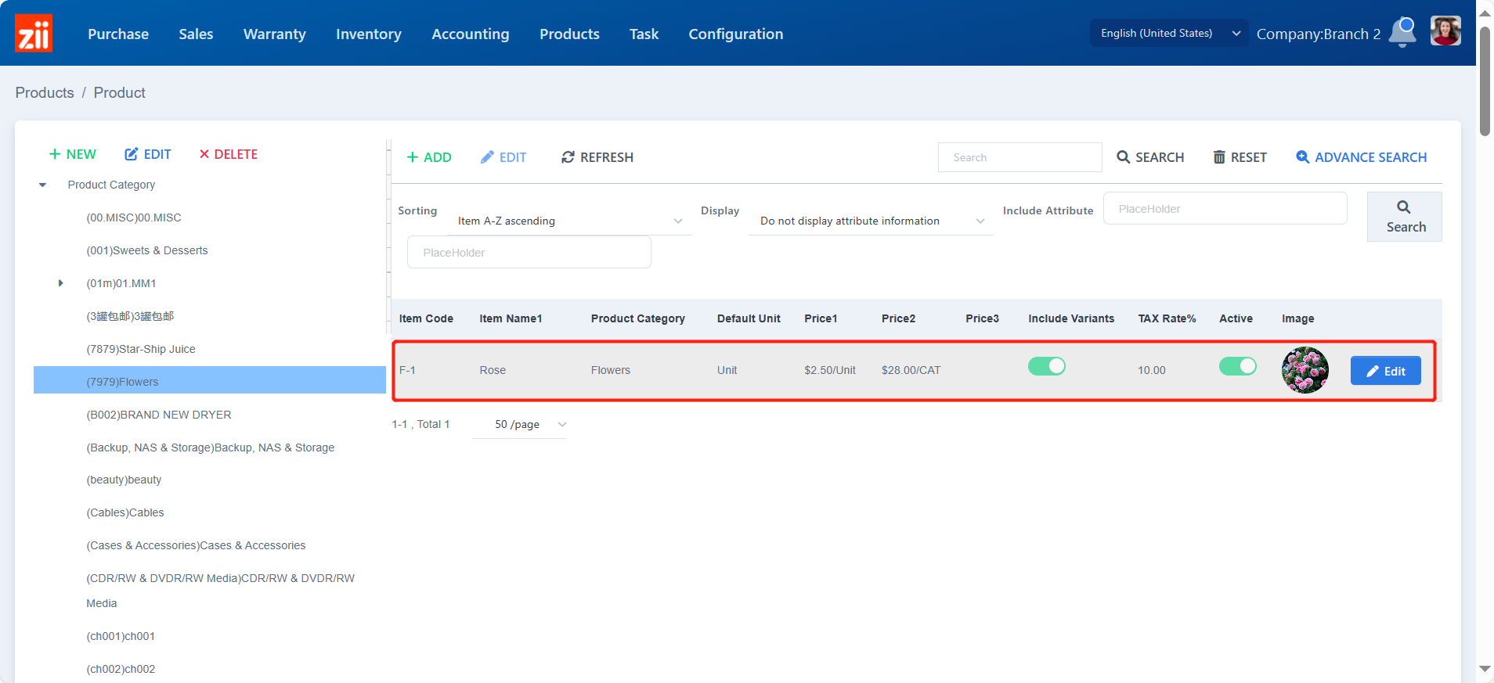
Task: Select the (Cables)Cables category
Action: (125, 512)
